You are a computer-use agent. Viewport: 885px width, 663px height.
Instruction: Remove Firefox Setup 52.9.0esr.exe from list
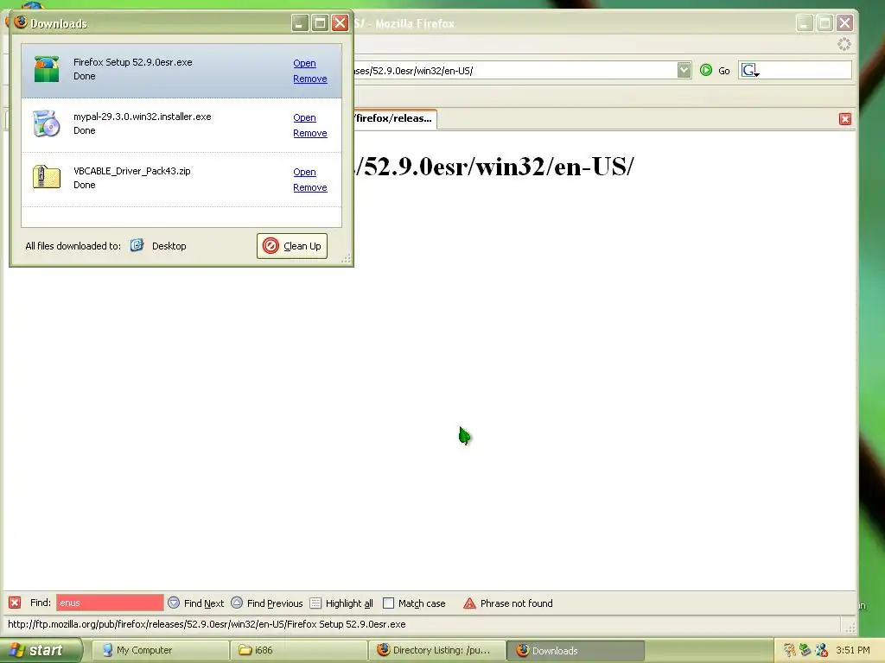point(310,79)
